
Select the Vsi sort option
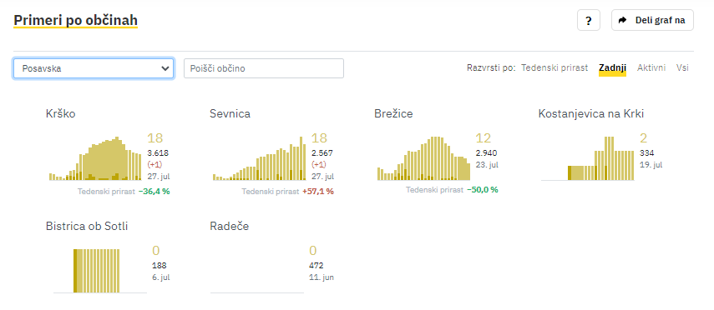click(682, 68)
